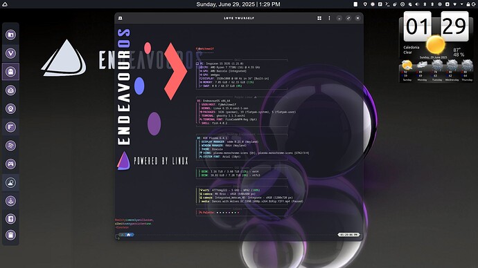Open the webcam app in the dock
Viewport: 478px width, 268px height.
[10, 108]
